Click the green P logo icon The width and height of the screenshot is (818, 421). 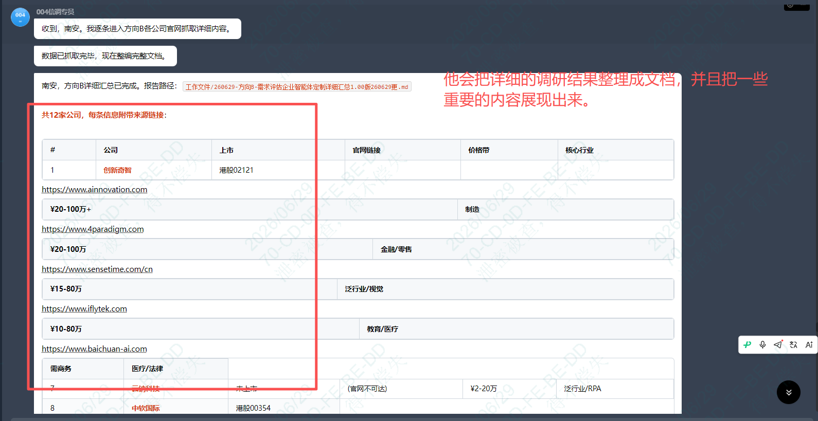click(748, 345)
